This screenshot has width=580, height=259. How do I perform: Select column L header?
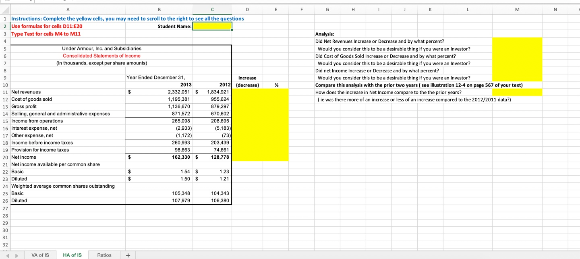468,9
